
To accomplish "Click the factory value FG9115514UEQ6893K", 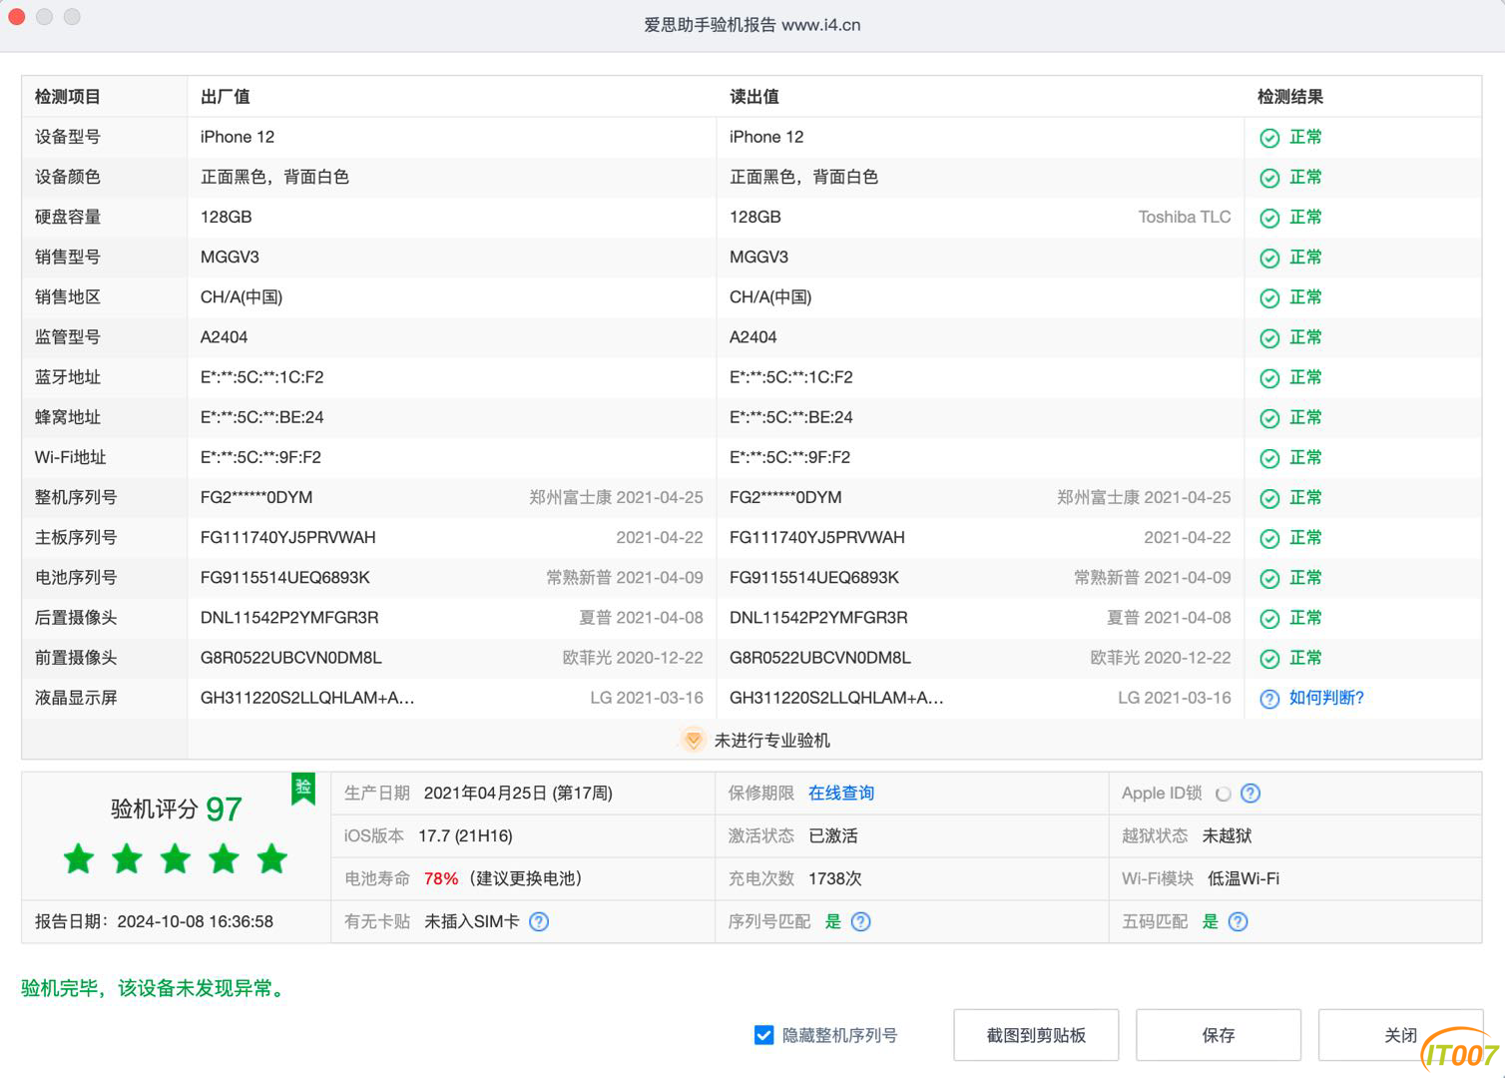I will pos(284,577).
